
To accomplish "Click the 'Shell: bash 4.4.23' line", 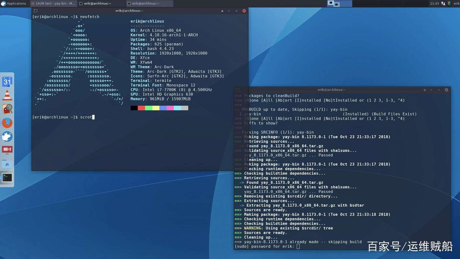I will click(152, 49).
